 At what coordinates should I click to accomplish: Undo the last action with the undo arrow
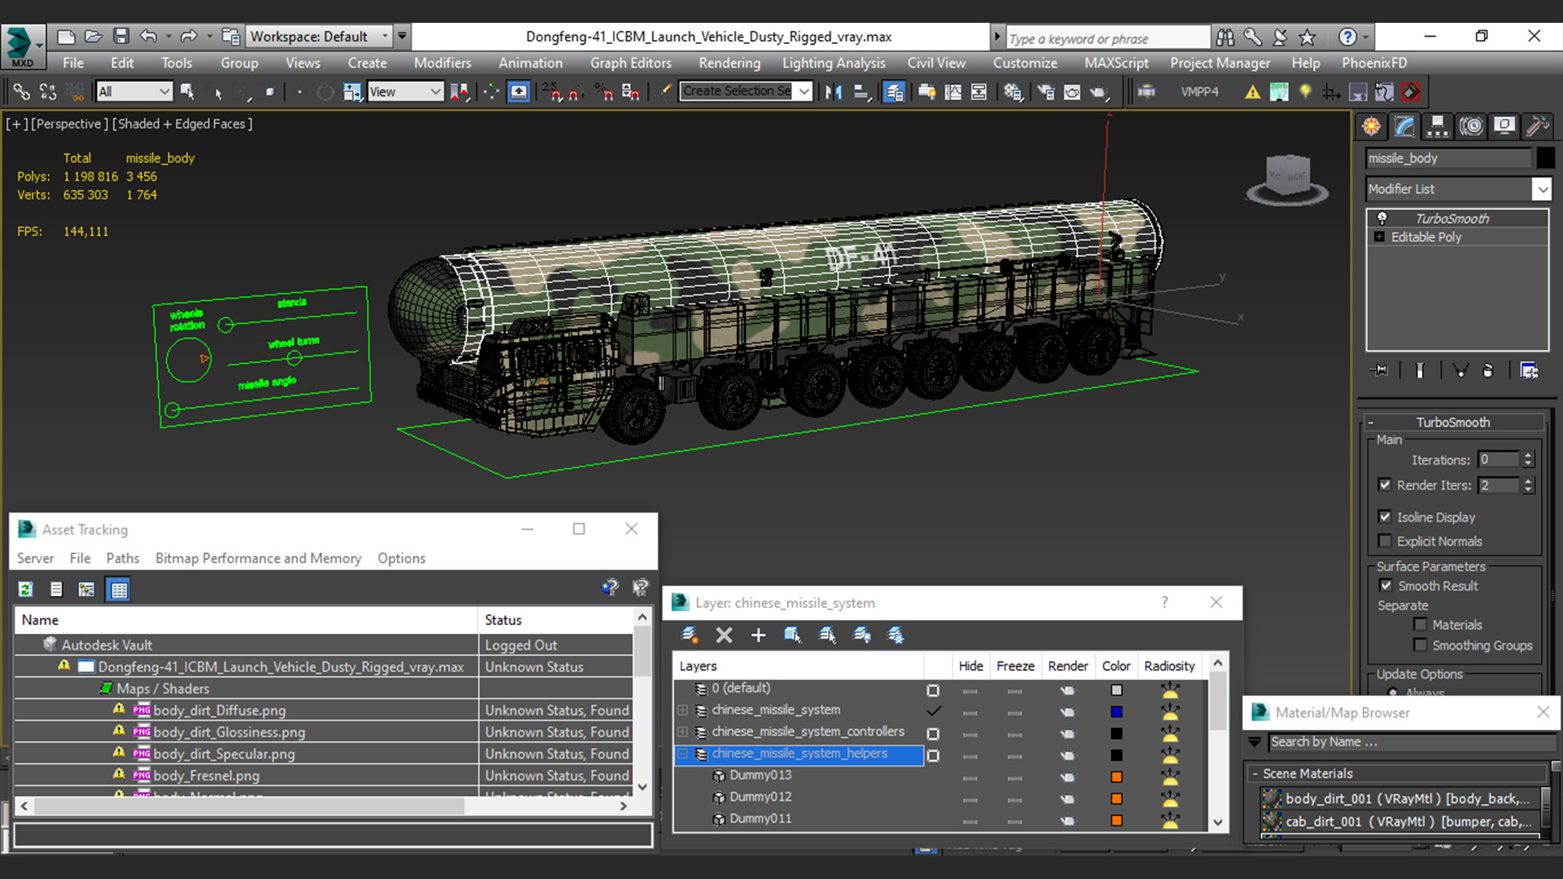(x=148, y=37)
